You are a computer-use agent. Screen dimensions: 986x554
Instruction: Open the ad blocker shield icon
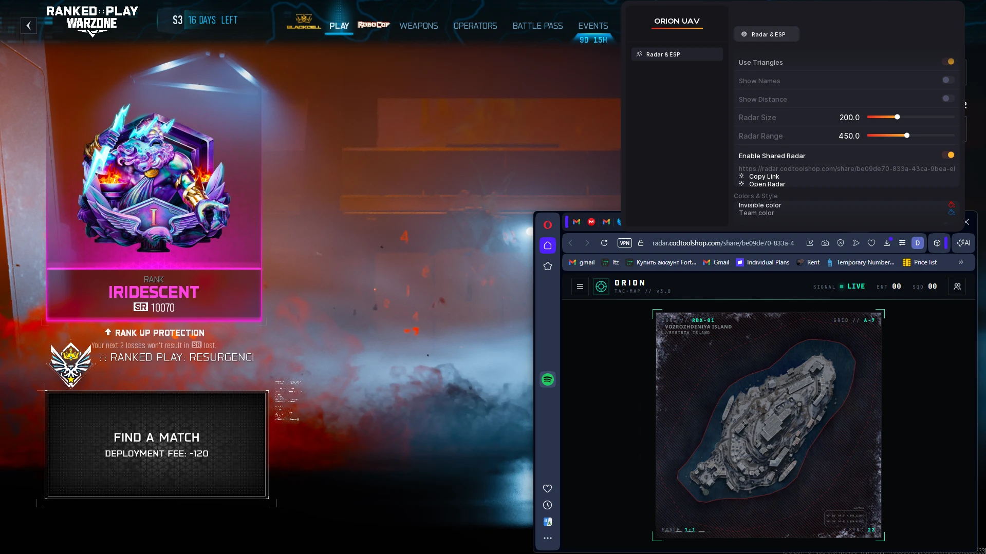(x=841, y=243)
